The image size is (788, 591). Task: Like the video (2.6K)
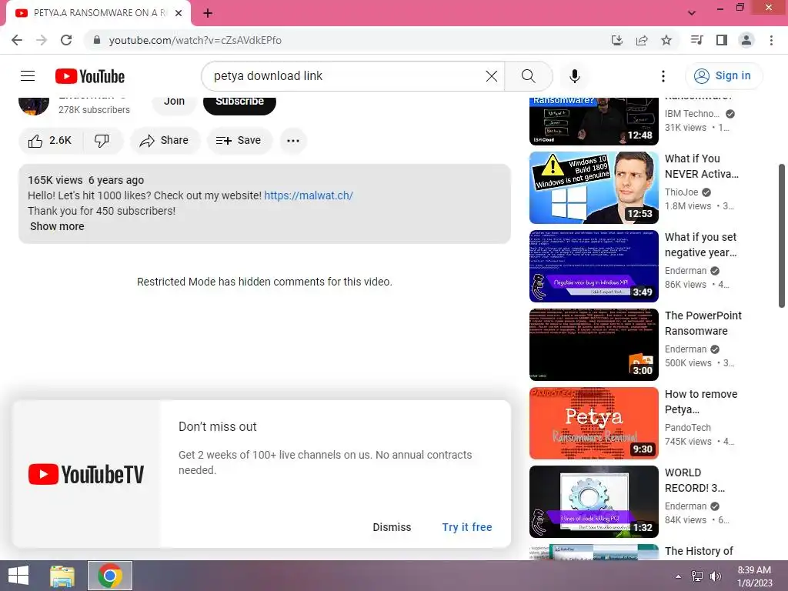pos(50,141)
